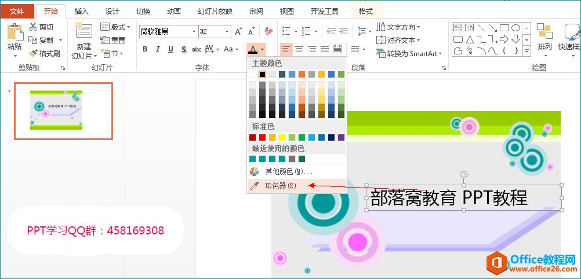581x279 pixels.
Task: Open the text direction (文字方向) dropdown
Action: 398,27
